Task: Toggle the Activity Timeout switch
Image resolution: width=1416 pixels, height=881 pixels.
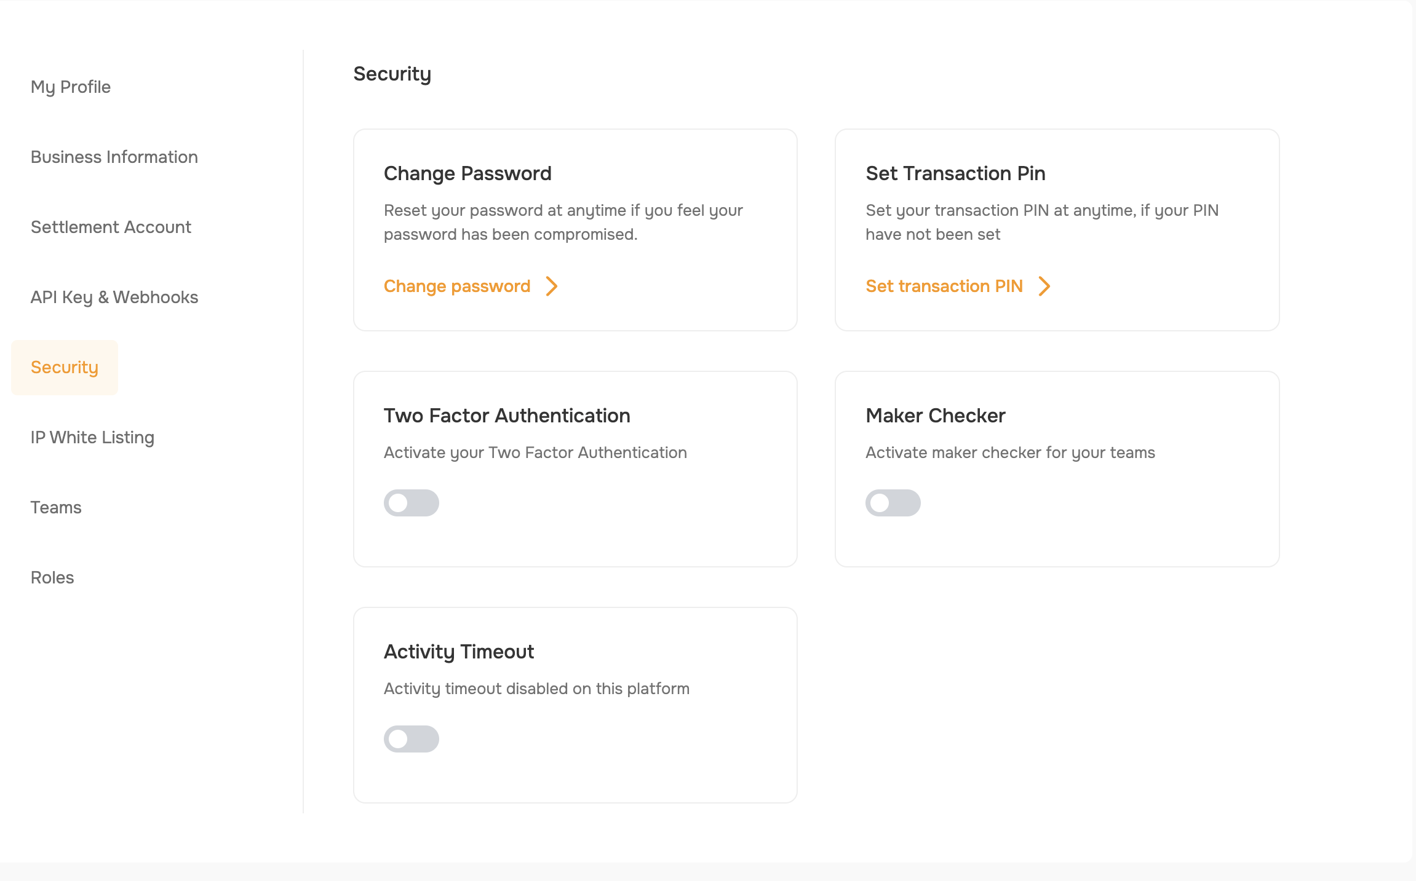Action: pyautogui.click(x=412, y=739)
